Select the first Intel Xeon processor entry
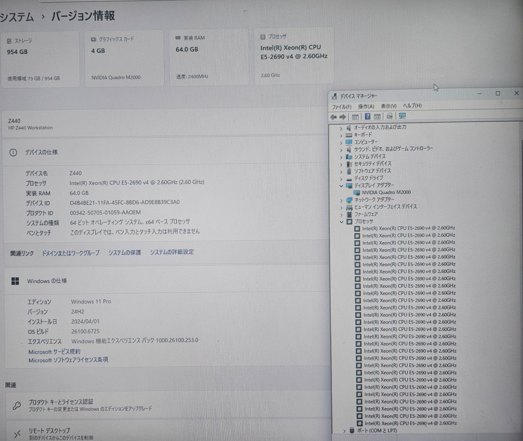The height and width of the screenshot is (441, 523). (x=409, y=228)
